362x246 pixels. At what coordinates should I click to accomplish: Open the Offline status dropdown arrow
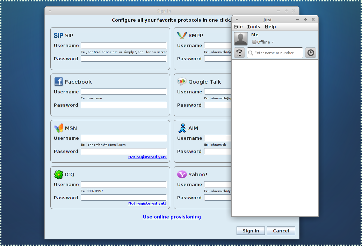point(273,43)
